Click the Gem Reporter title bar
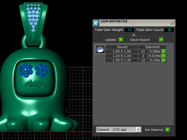This screenshot has width=187, height=140. coord(134,23)
